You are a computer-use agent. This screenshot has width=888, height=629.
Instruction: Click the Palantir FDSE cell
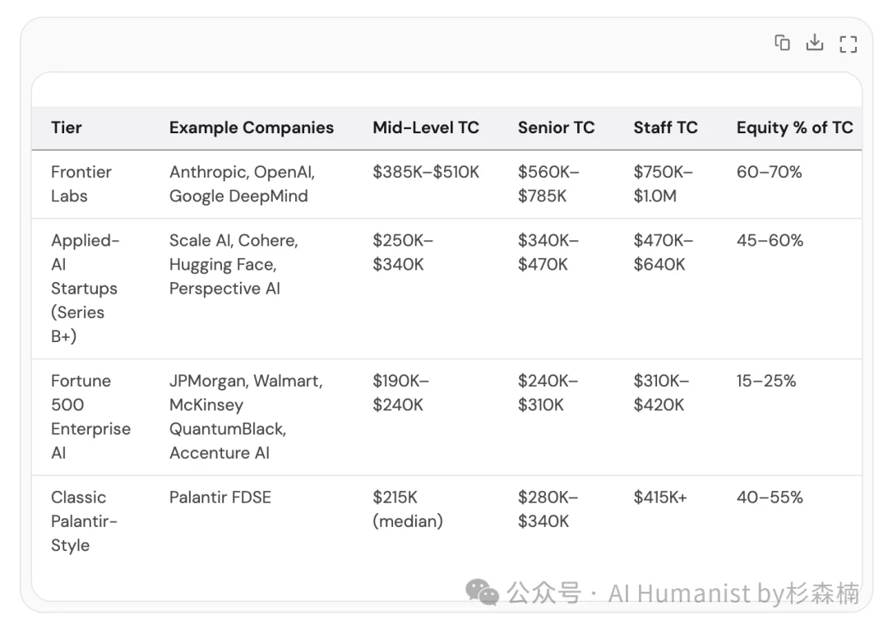[x=220, y=497]
